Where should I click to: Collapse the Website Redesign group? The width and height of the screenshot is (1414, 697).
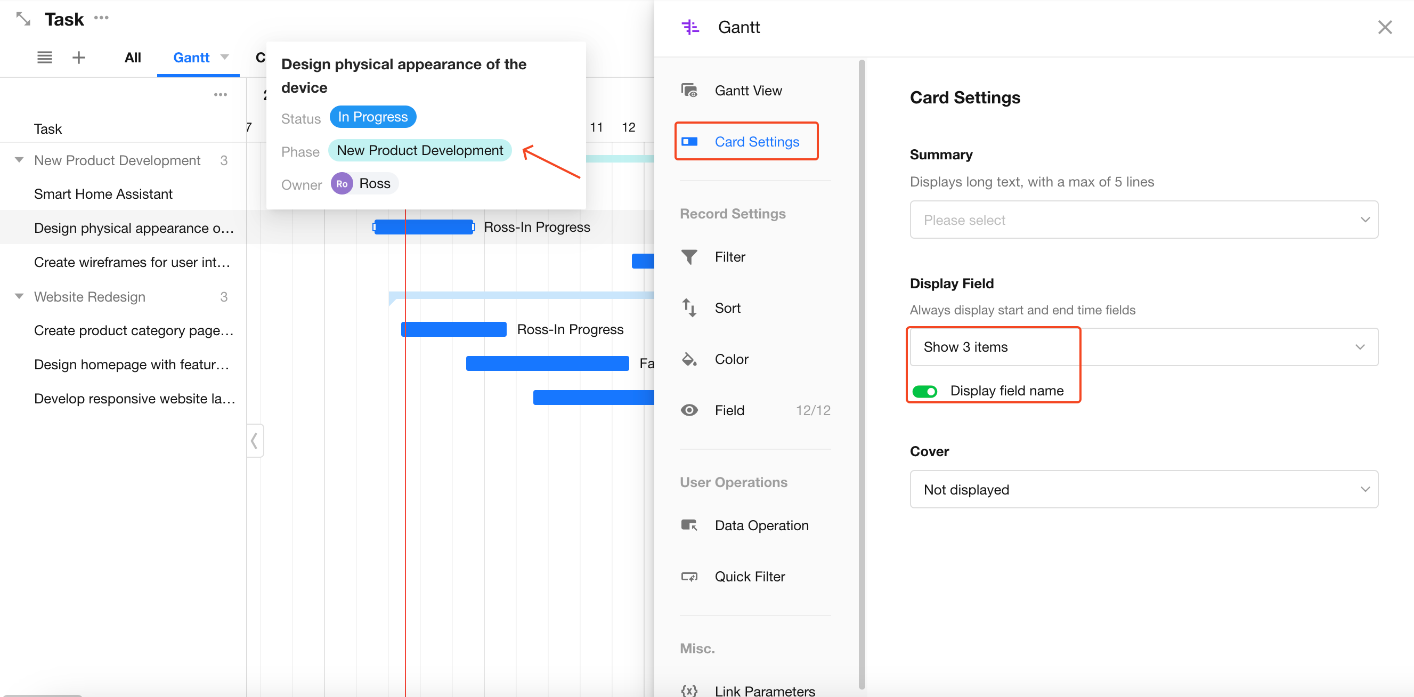click(x=19, y=296)
